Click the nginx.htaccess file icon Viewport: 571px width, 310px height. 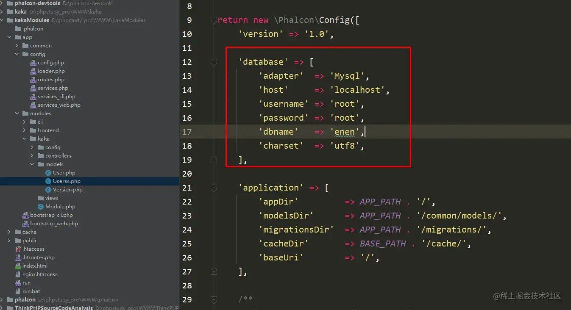click(18, 274)
